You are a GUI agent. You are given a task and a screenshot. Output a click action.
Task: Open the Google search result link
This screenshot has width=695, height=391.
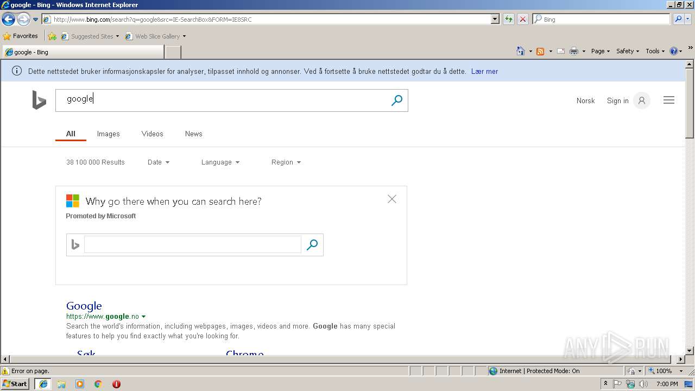point(84,306)
